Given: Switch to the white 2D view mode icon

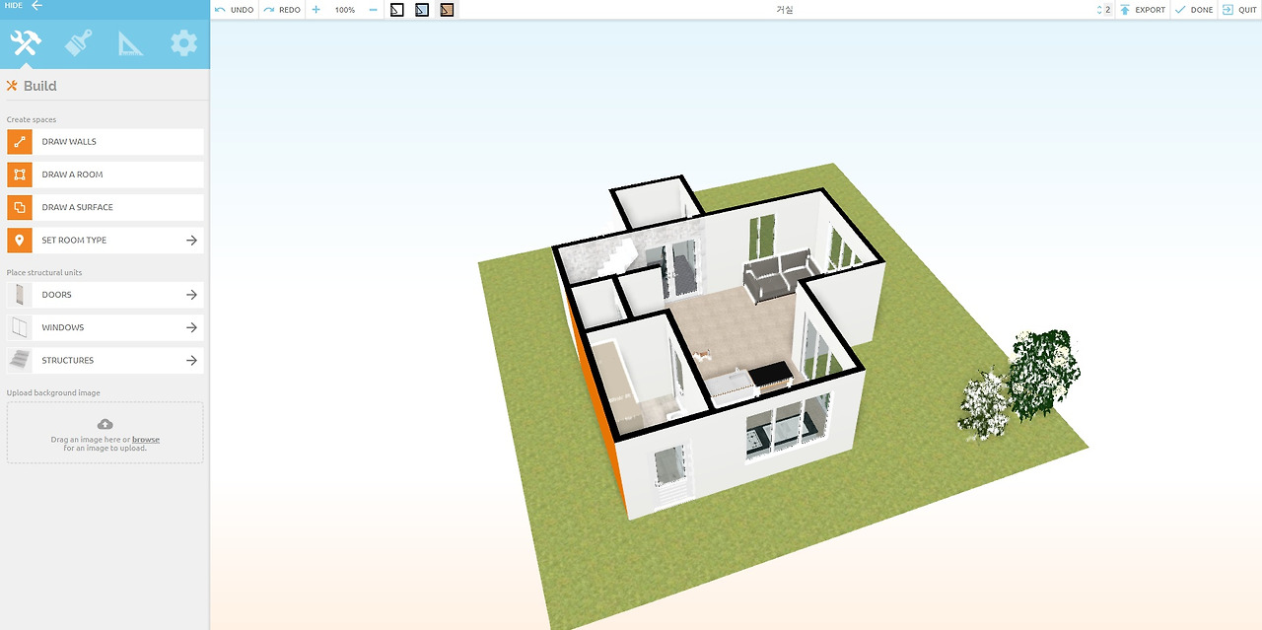Looking at the screenshot, I should (397, 10).
